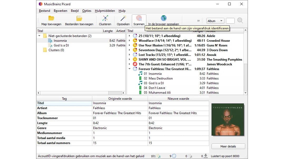
Task: Click the In de browser opzoeken globe
Action: coord(163,18)
